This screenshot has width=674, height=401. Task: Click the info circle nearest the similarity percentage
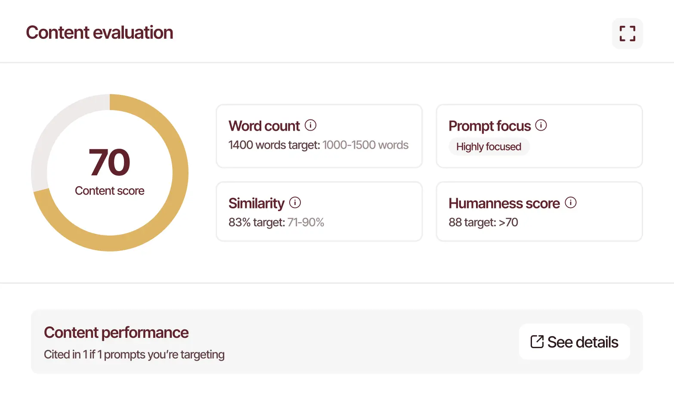[x=295, y=202]
